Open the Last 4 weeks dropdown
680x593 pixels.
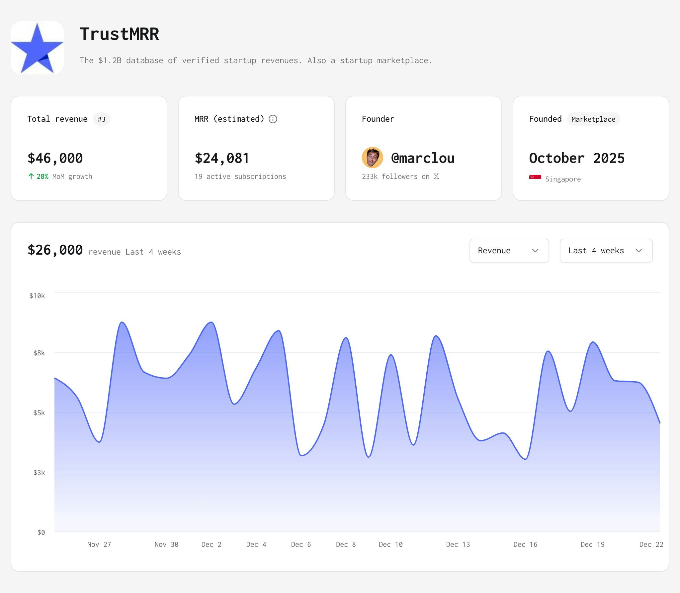coord(606,251)
